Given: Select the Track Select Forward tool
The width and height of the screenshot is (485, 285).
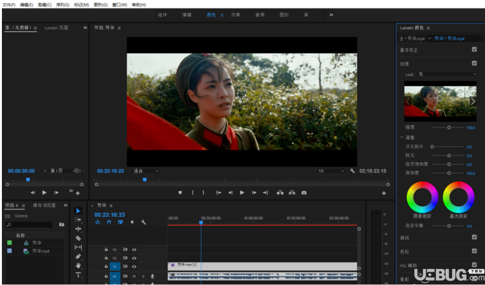Looking at the screenshot, I should [x=78, y=220].
